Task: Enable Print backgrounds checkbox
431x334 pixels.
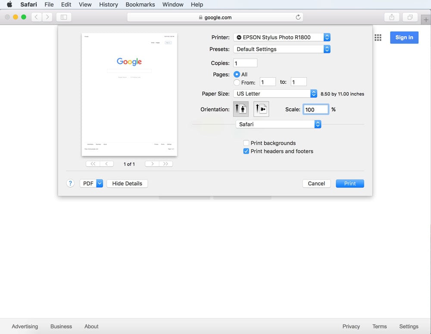Action: coord(246,143)
